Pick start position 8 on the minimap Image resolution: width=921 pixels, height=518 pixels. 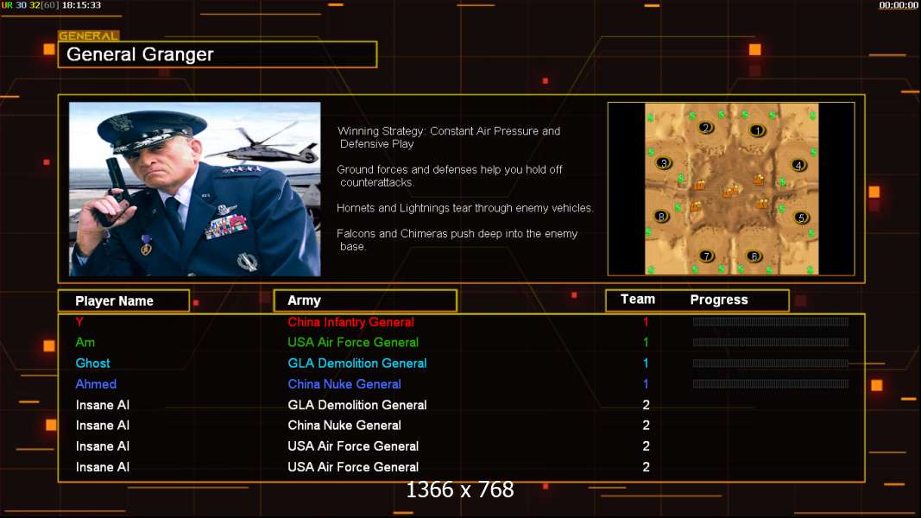(x=661, y=216)
